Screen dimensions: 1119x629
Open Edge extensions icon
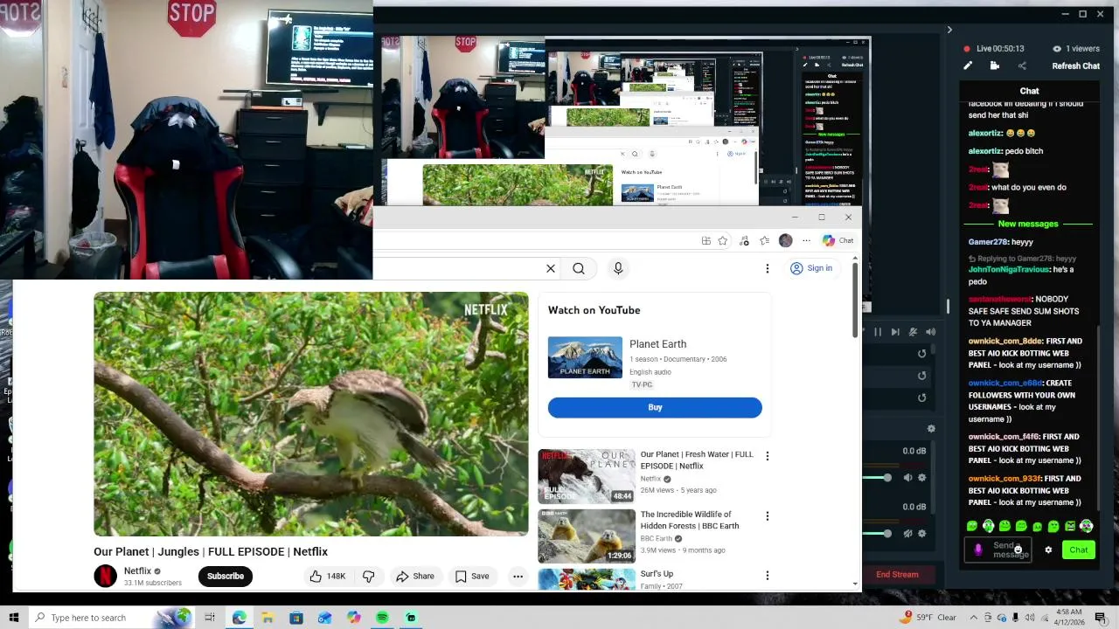tap(744, 241)
